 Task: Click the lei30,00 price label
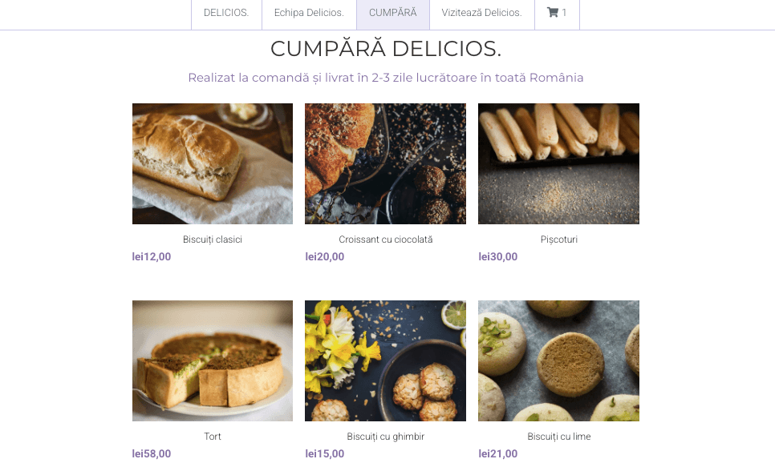[497, 257]
